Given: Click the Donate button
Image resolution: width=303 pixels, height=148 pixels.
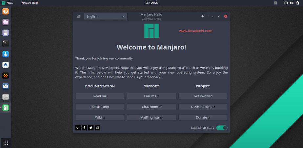Looking at the screenshot, I should [x=203, y=117].
